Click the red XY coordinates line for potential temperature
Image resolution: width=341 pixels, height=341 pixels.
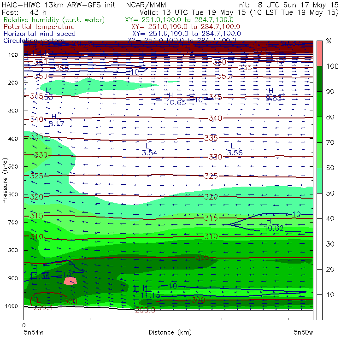186,27
